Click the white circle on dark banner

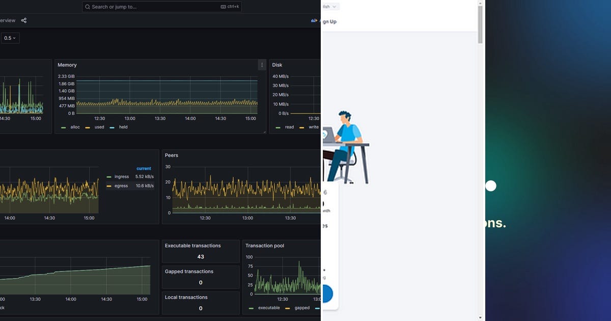click(491, 186)
